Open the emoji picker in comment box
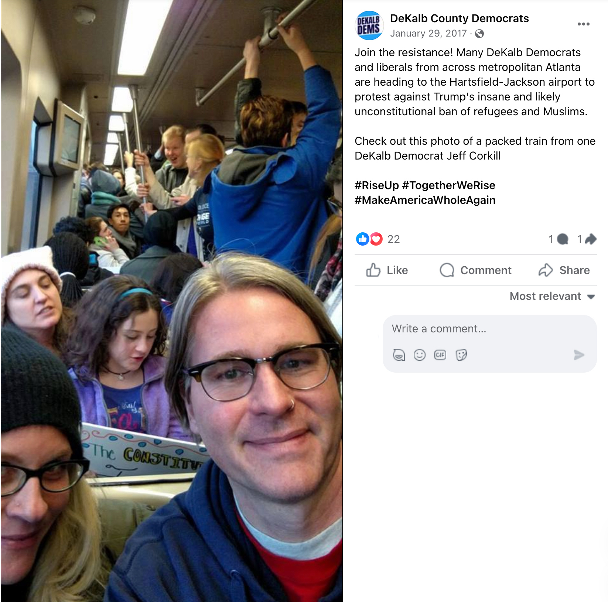 click(x=420, y=355)
